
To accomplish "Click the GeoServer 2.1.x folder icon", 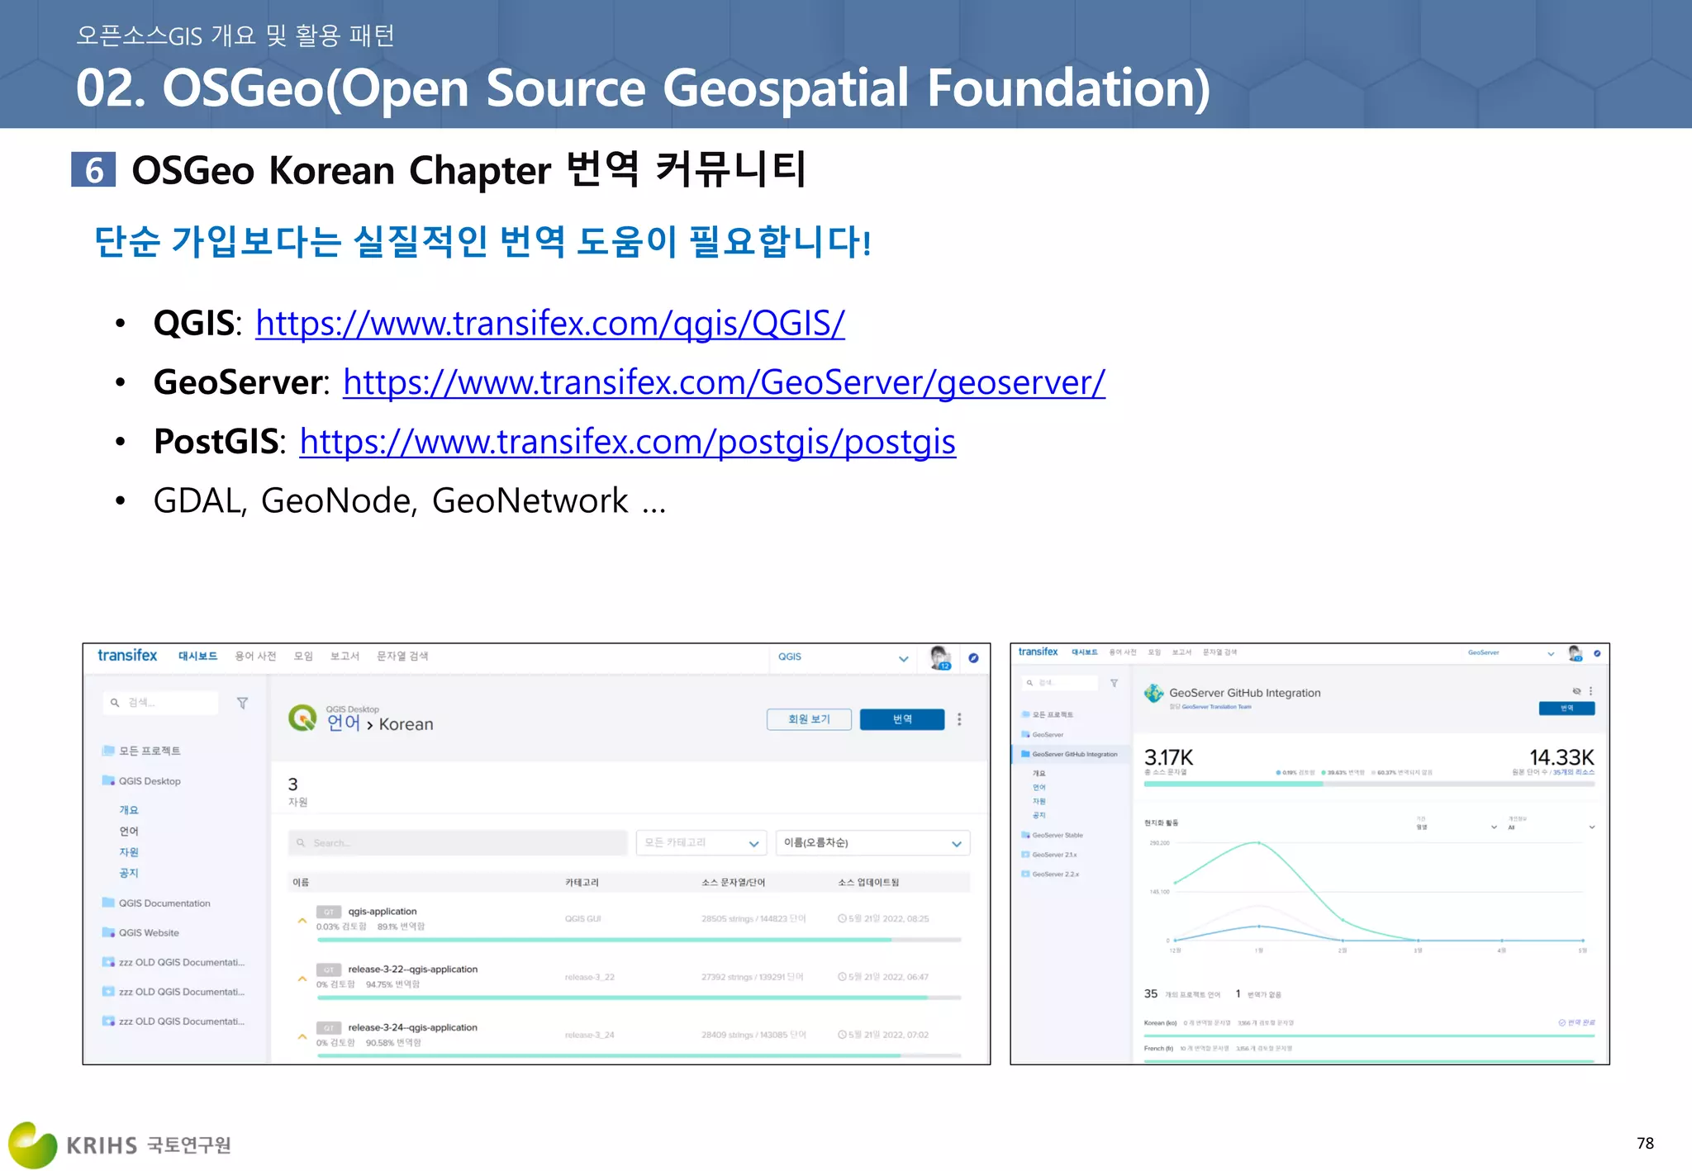I will 1025,855.
